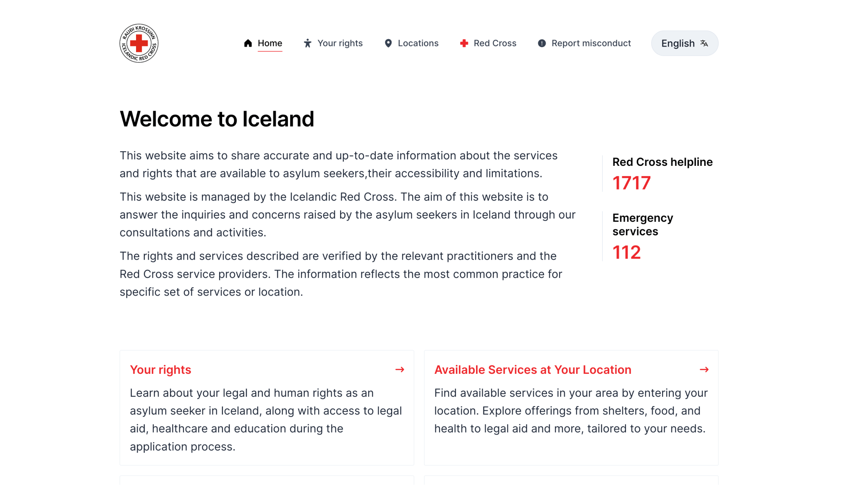Viewport: 848px width, 485px height.
Task: Open the Your rights card heading
Action: tap(161, 370)
